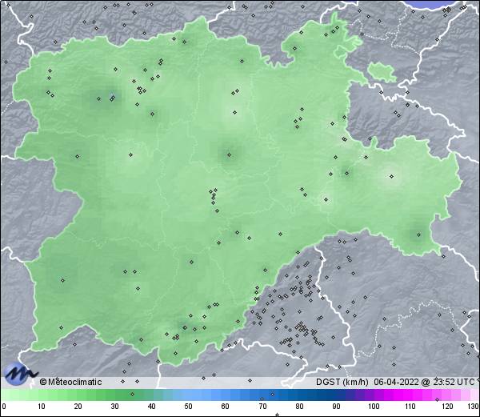480x417 pixels.
Task: Click scale value 100
Action: (x=374, y=407)
